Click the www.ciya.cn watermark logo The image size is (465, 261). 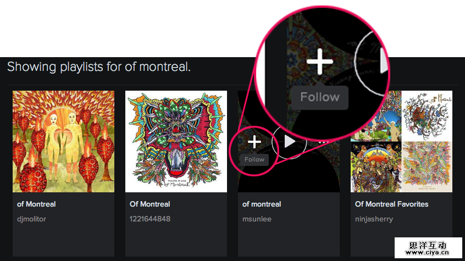(x=429, y=249)
